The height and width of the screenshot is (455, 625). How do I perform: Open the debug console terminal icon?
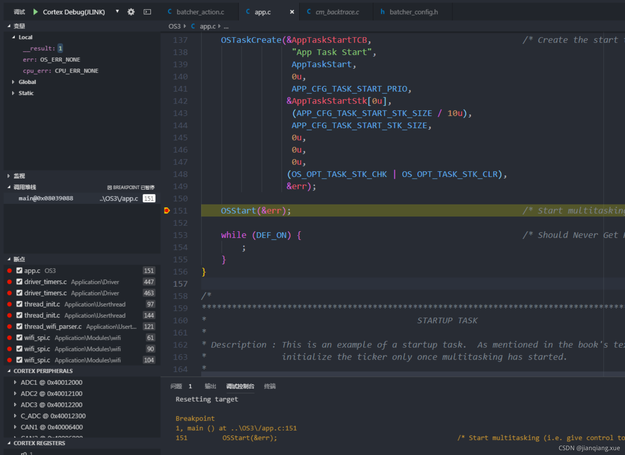click(147, 12)
